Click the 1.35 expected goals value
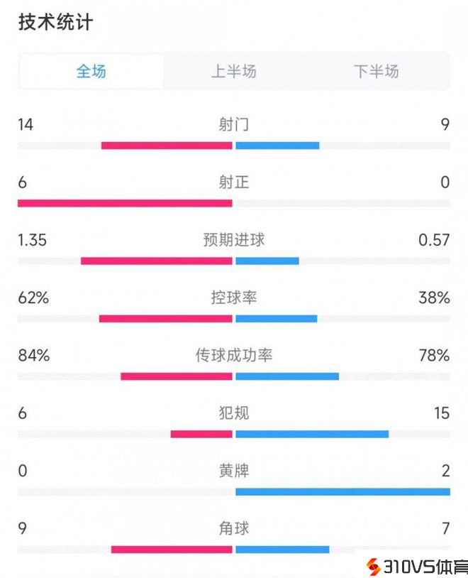Image resolution: width=468 pixels, height=578 pixels. point(32,240)
